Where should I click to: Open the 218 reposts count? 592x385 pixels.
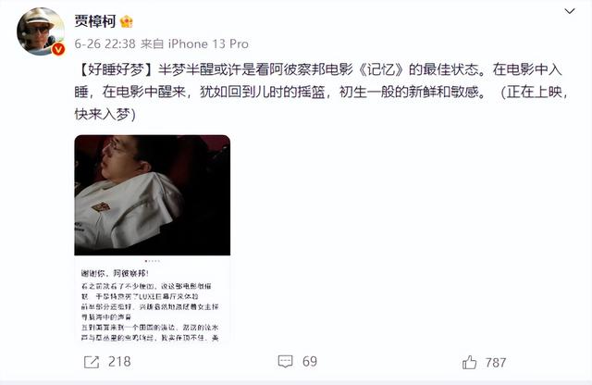[x=119, y=362]
